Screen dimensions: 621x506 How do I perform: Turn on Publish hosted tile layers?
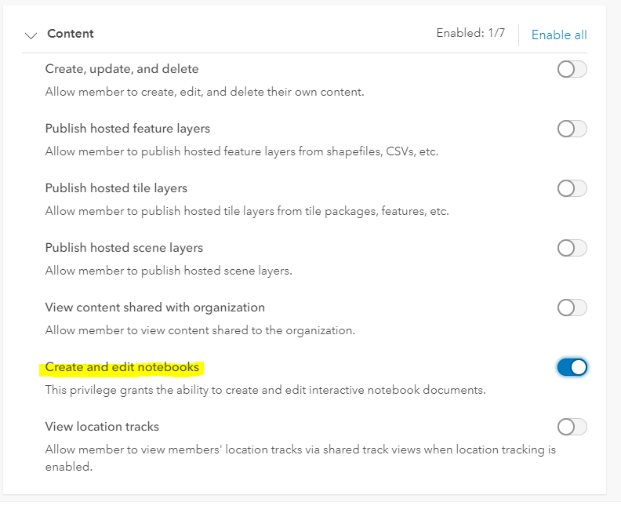[572, 188]
